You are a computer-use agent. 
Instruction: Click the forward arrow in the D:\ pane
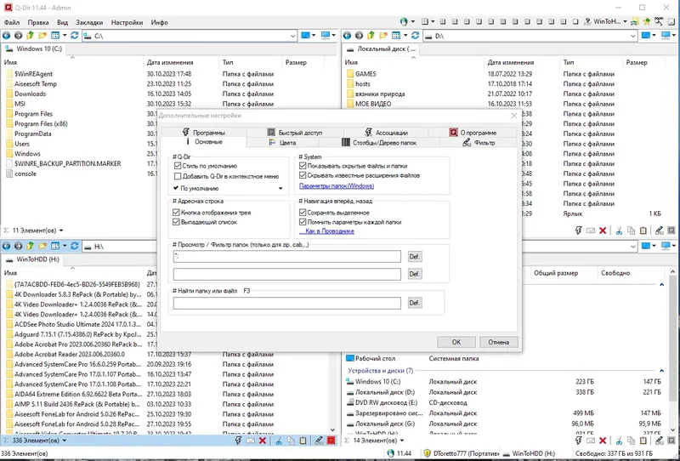click(x=359, y=36)
